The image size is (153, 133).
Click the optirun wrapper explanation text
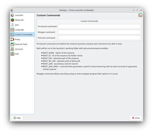coord(77,74)
